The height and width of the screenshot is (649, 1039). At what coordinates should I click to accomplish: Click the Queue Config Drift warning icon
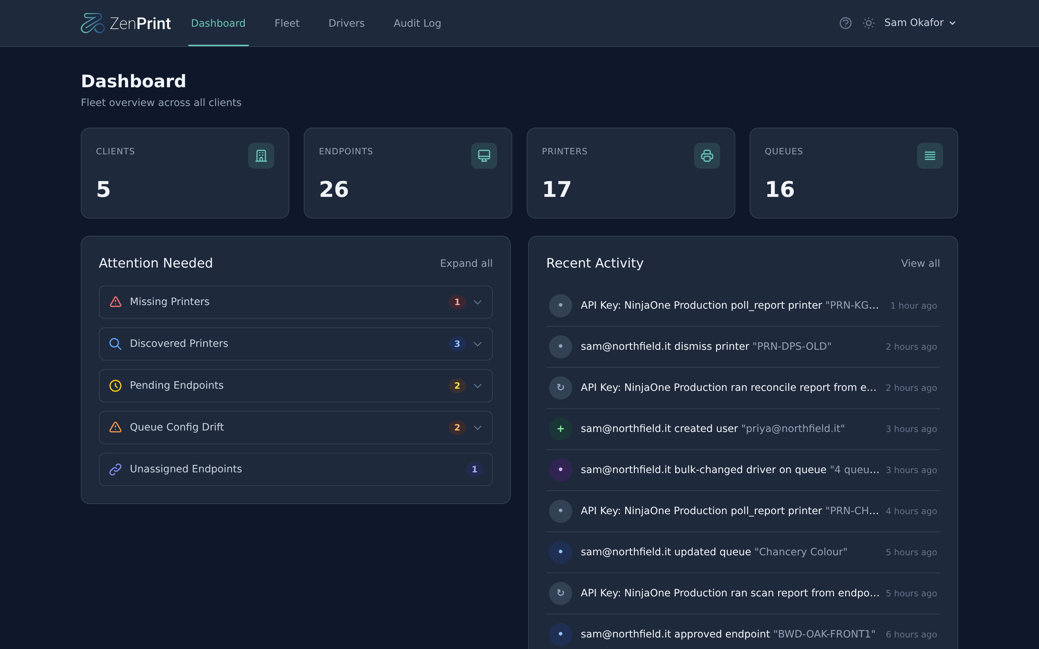point(115,427)
